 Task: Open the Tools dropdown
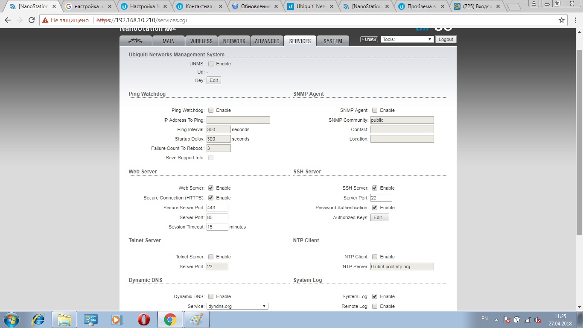pos(407,39)
